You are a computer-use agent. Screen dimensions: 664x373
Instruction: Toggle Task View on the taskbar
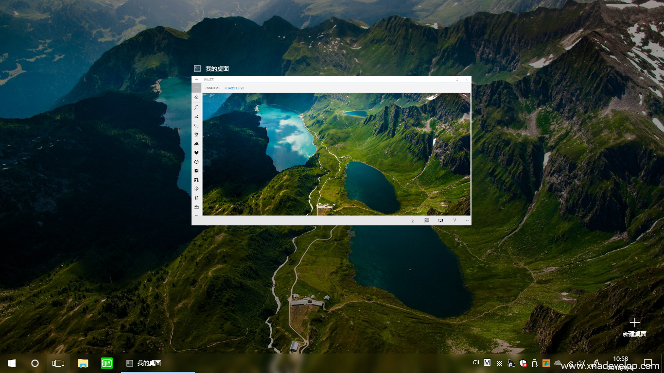58,363
